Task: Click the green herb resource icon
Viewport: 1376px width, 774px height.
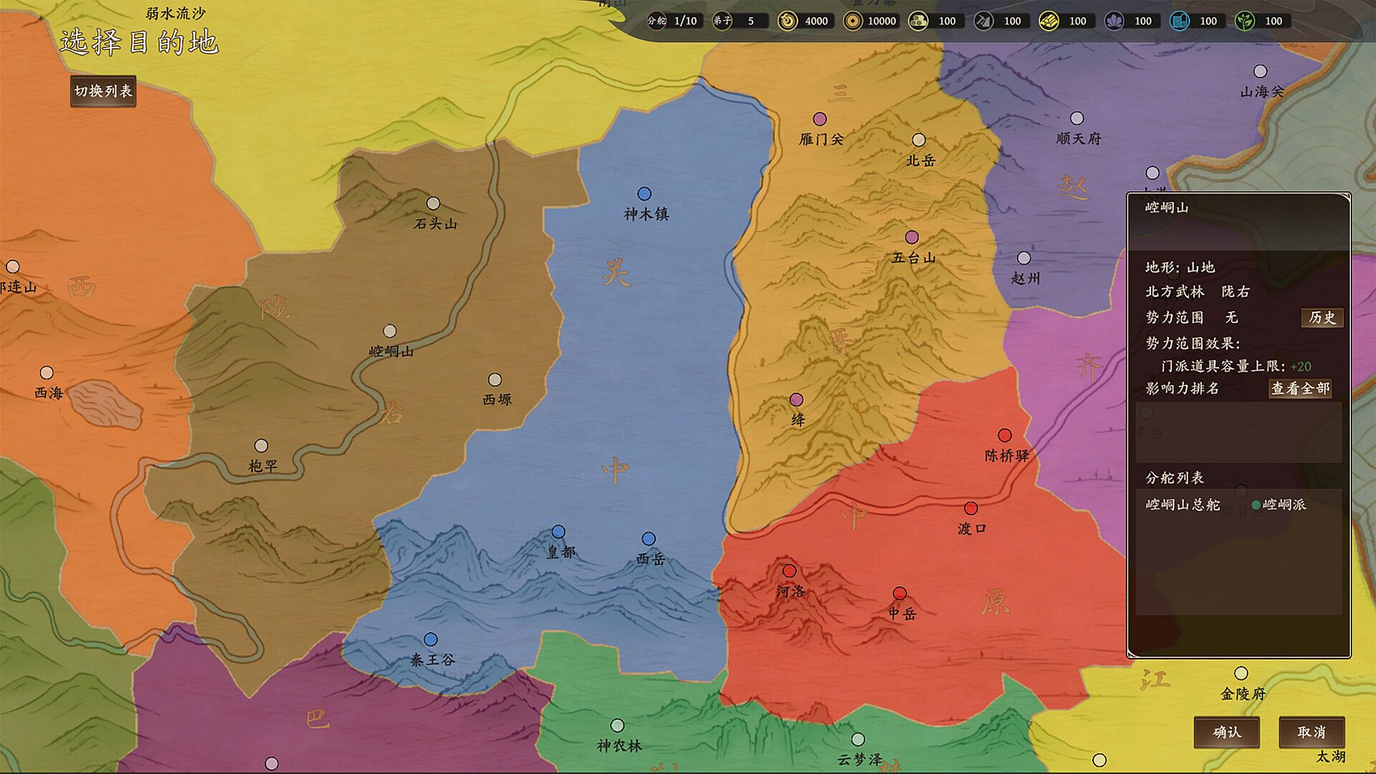Action: (x=1245, y=21)
